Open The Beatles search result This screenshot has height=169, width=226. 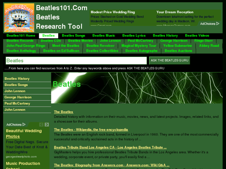(63, 112)
